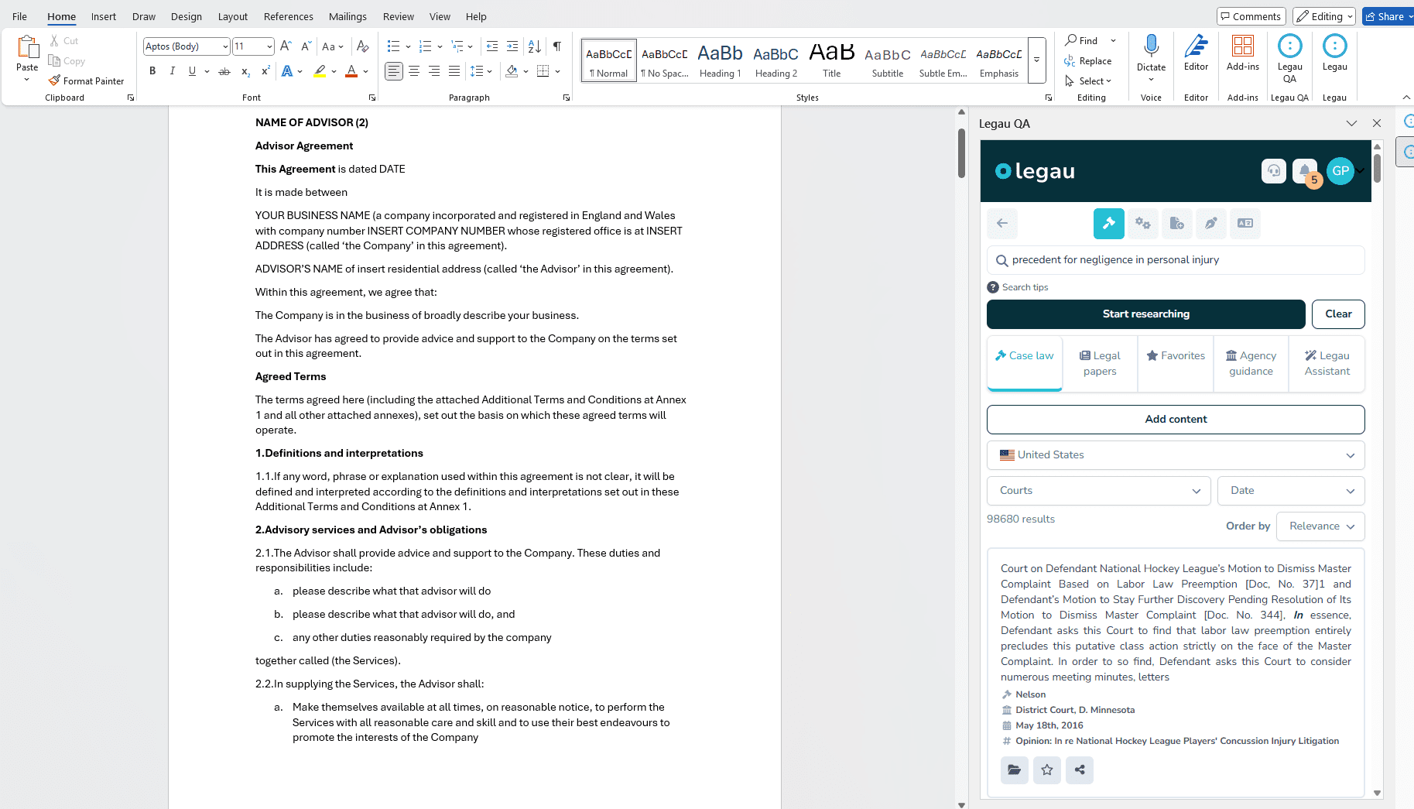Click the font color red swatch button
Image resolution: width=1414 pixels, height=809 pixels.
point(351,71)
